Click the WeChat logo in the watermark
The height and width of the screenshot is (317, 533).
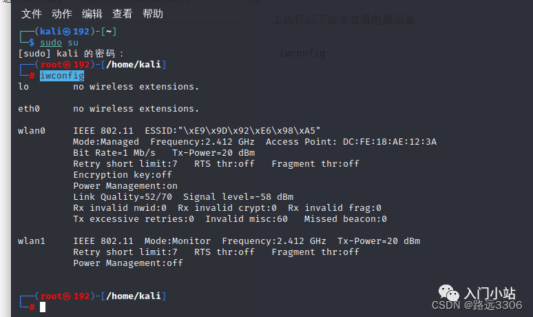(448, 293)
